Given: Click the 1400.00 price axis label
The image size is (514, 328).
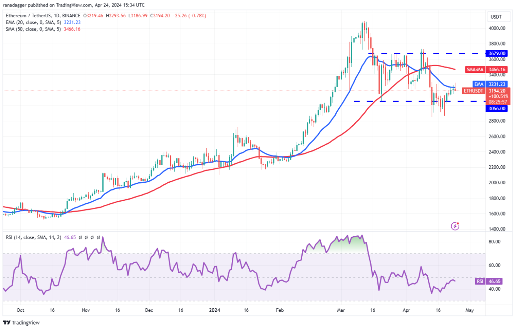Looking at the screenshot, I should [498, 229].
